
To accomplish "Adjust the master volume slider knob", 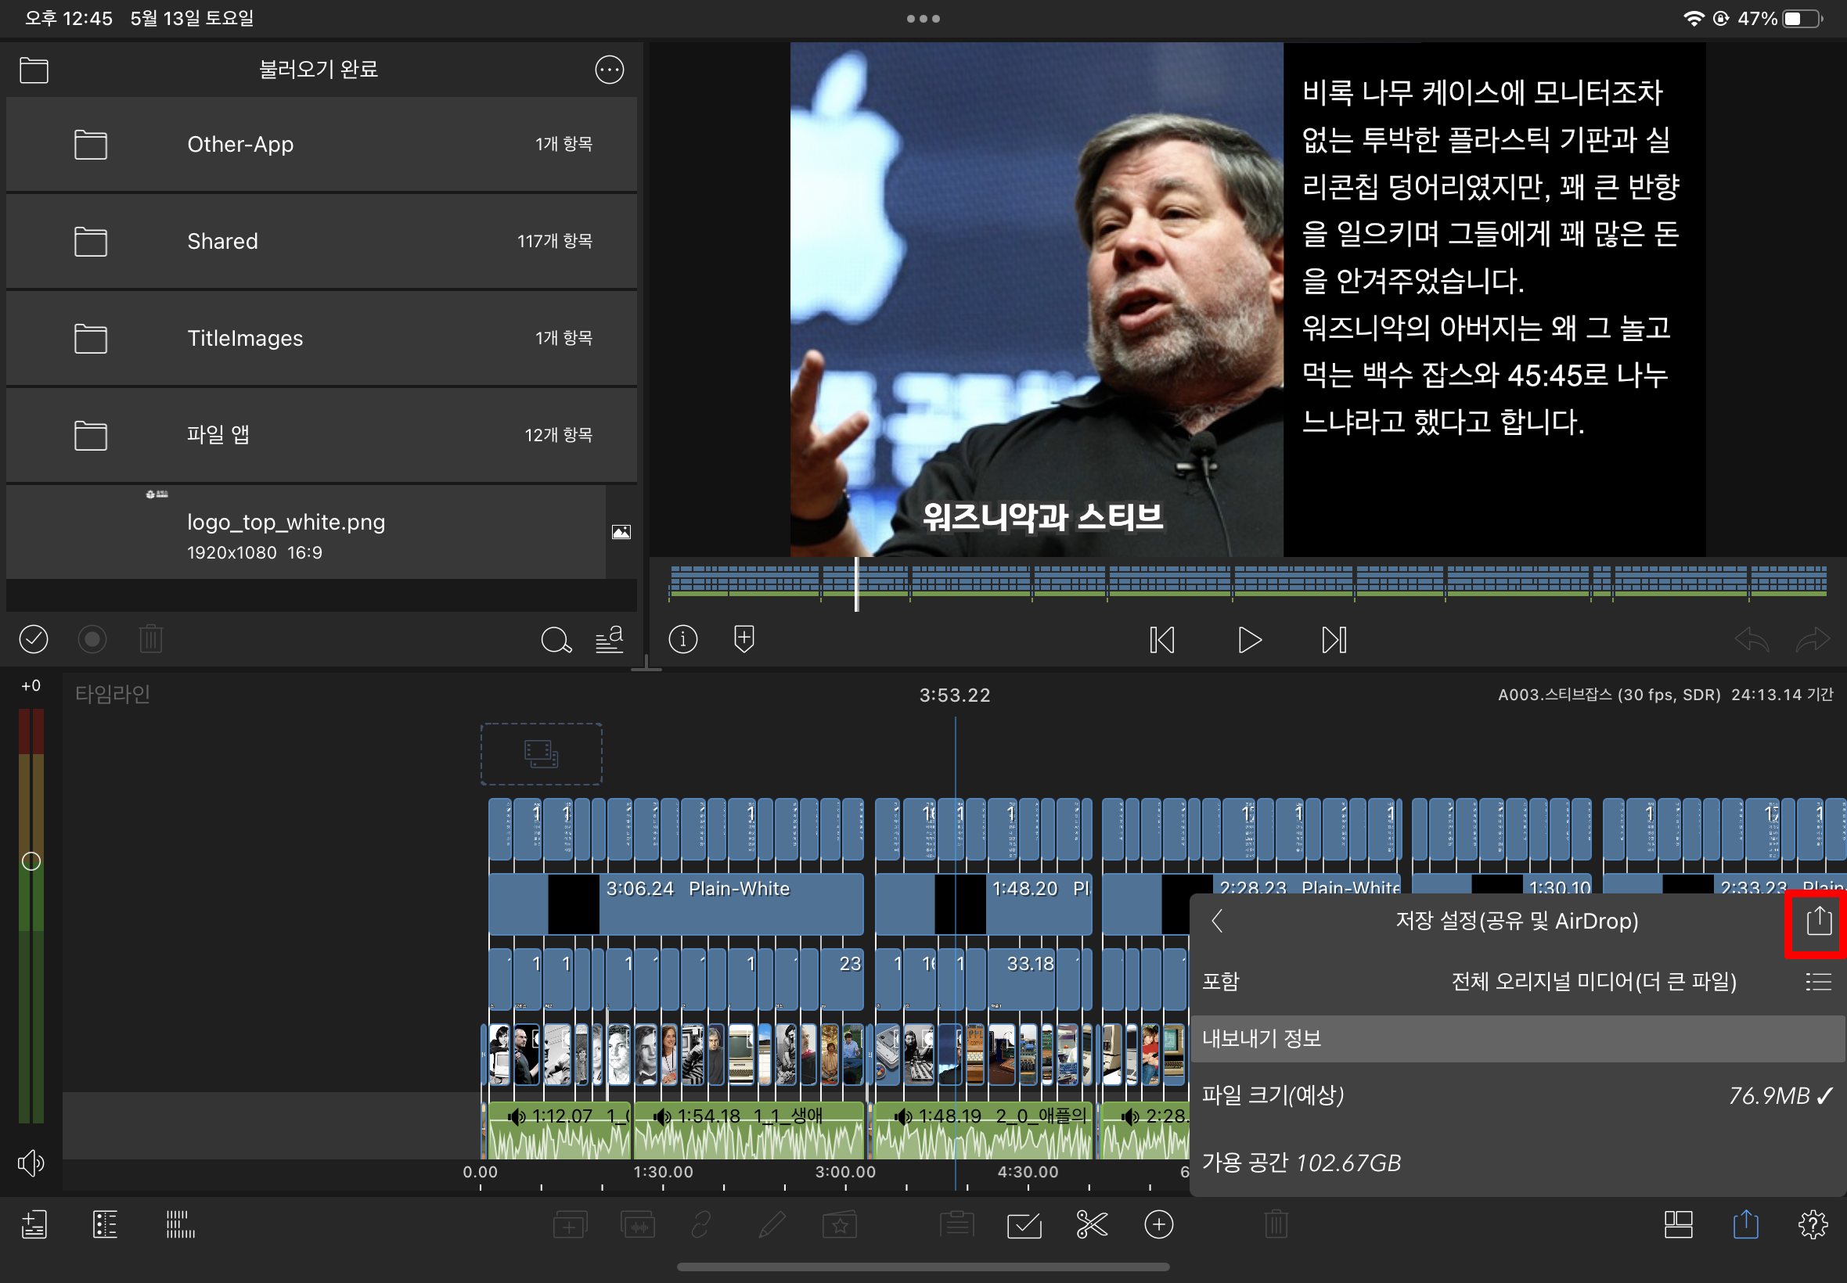I will point(31,861).
